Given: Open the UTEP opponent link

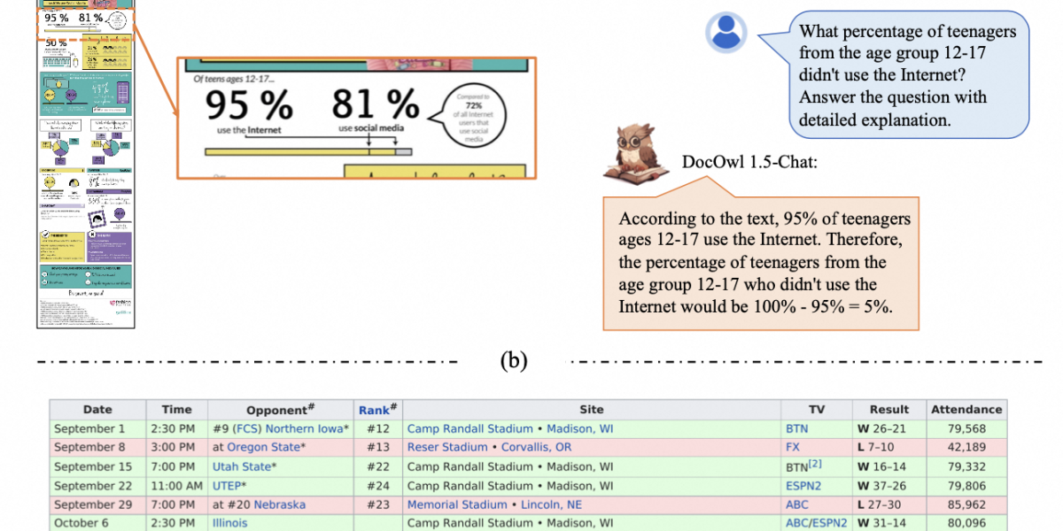Looking at the screenshot, I should click(227, 486).
